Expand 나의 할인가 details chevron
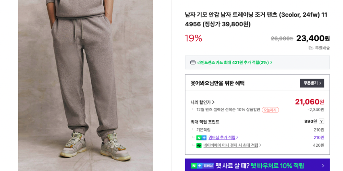The height and width of the screenshot is (171, 343). coord(213,102)
